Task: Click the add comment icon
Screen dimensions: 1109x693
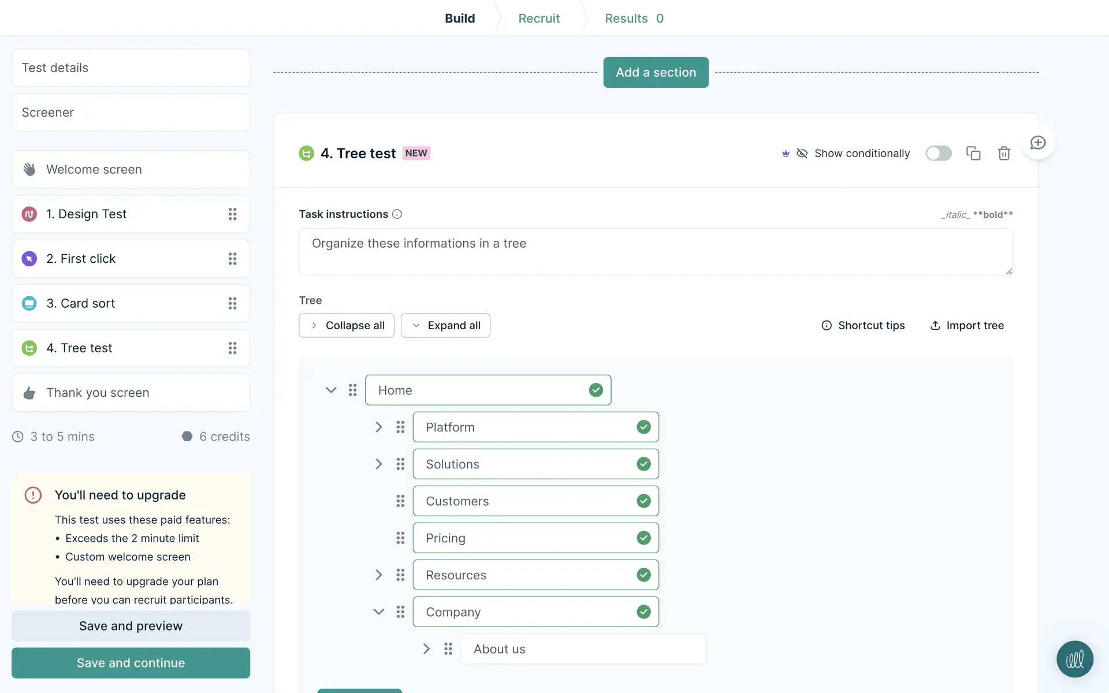Action: (1038, 143)
